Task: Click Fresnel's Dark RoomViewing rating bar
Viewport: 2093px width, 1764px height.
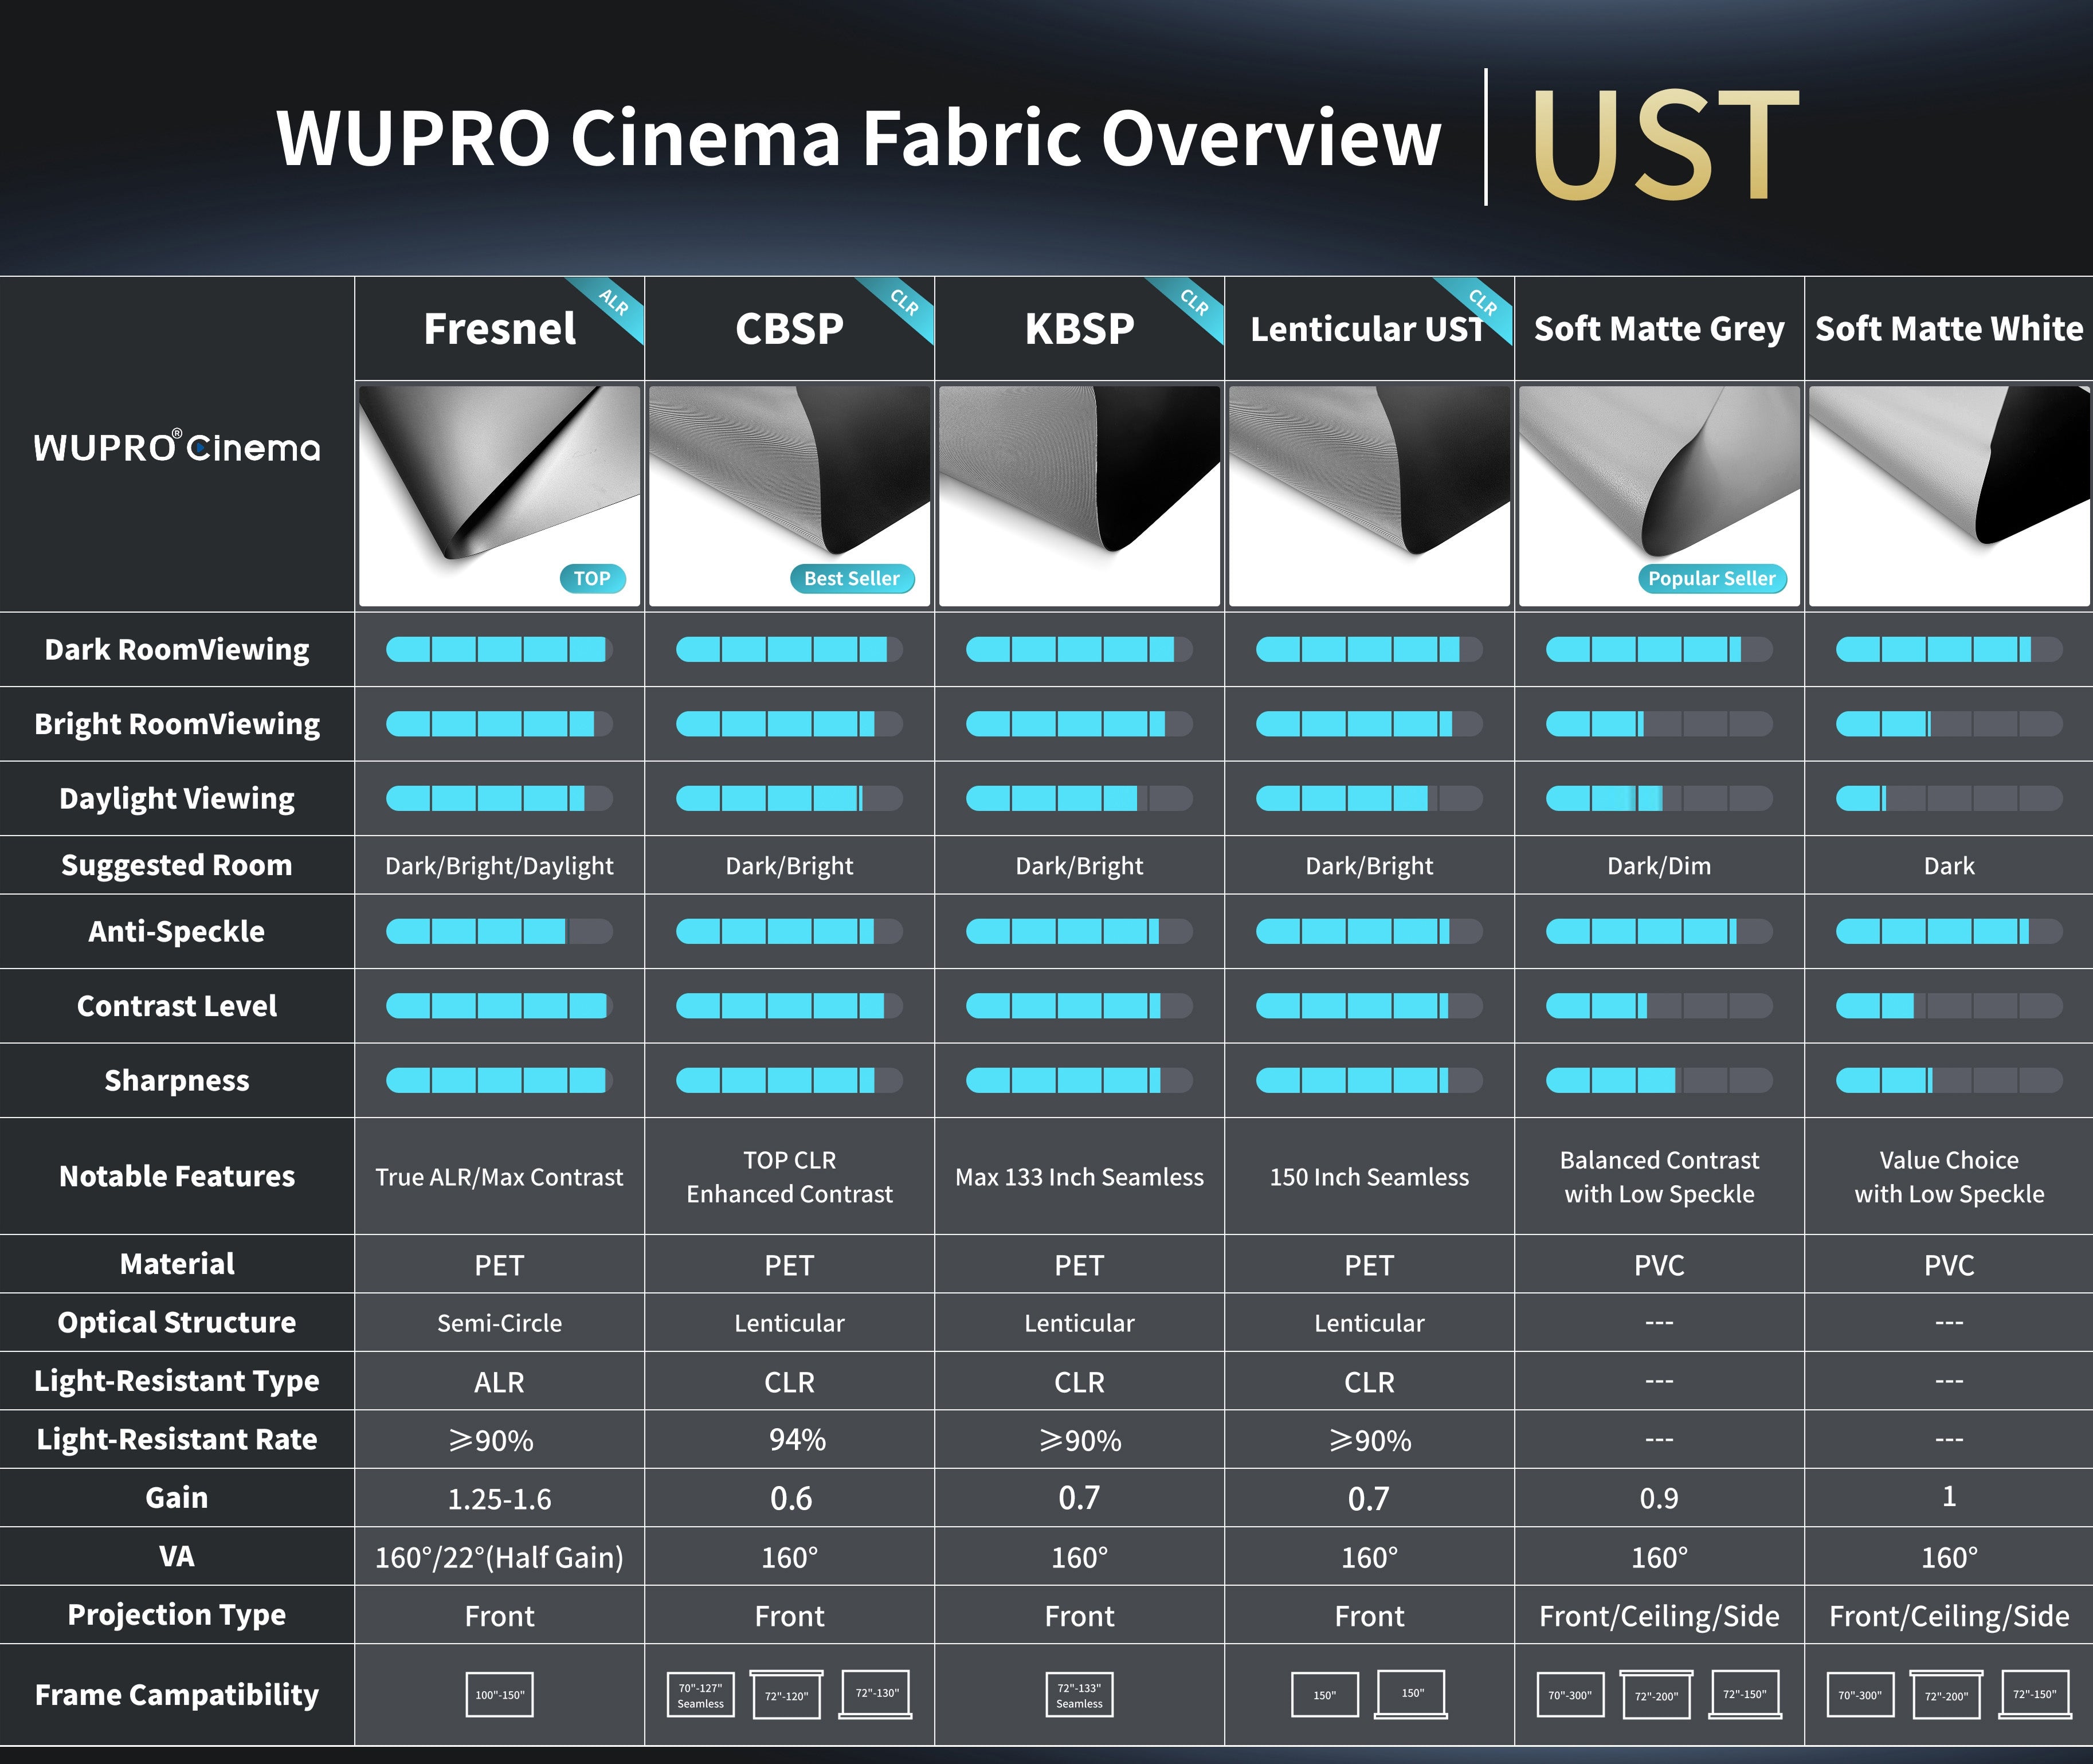Action: 499,649
